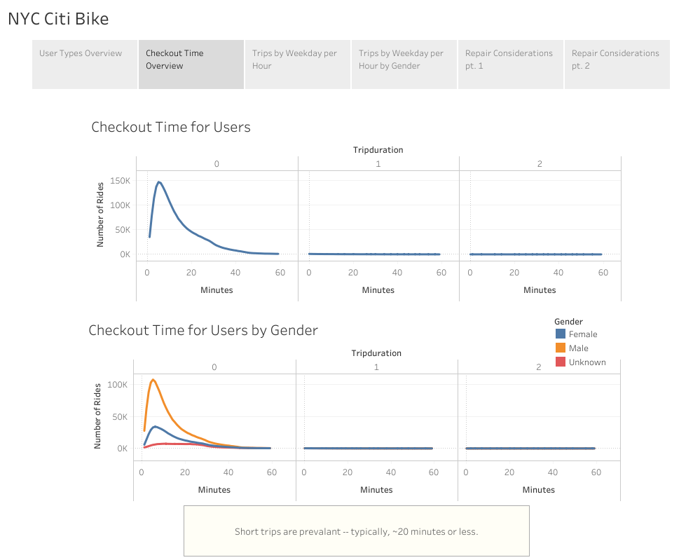Click the red Unknown line in gender chart

click(x=179, y=444)
